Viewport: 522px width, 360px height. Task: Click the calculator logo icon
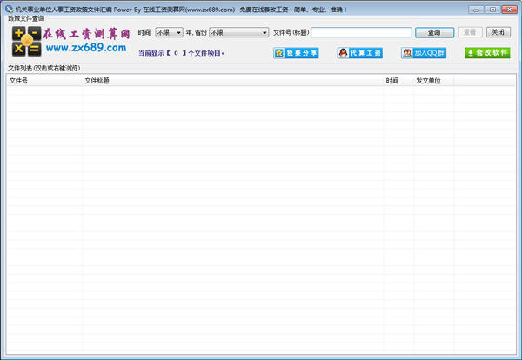pyautogui.click(x=27, y=41)
